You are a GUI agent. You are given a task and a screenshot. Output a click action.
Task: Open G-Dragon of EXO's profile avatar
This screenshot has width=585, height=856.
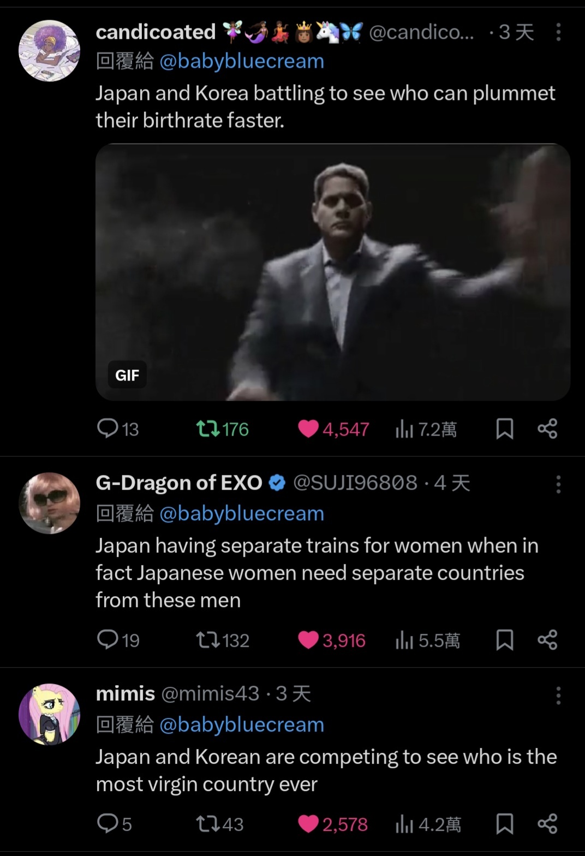click(x=50, y=503)
